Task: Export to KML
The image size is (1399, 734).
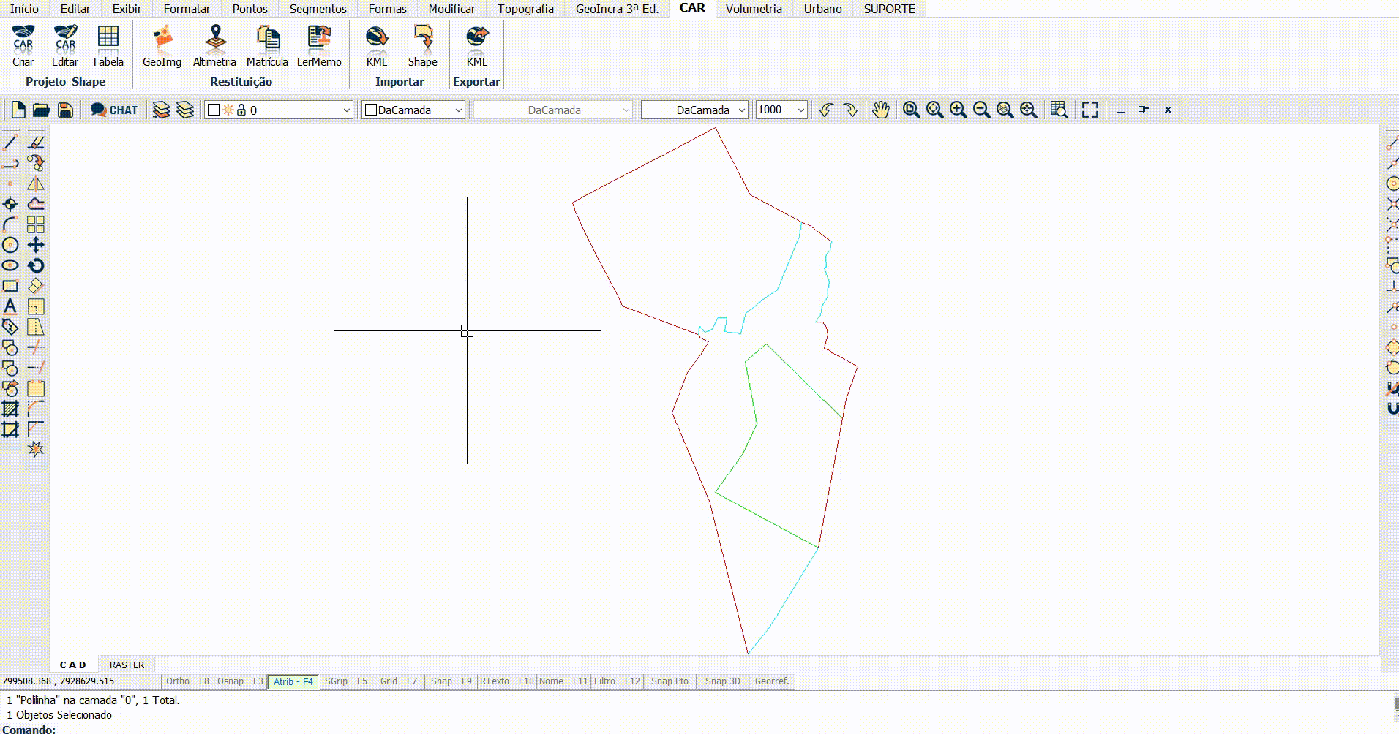Action: point(476,46)
